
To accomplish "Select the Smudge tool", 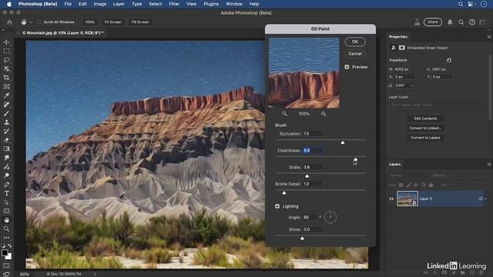I will [7, 158].
